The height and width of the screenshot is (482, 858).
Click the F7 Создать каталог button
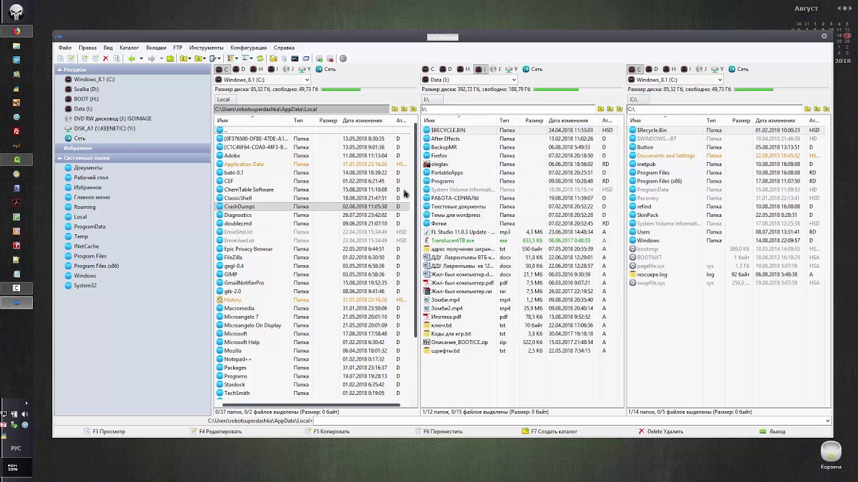click(550, 431)
